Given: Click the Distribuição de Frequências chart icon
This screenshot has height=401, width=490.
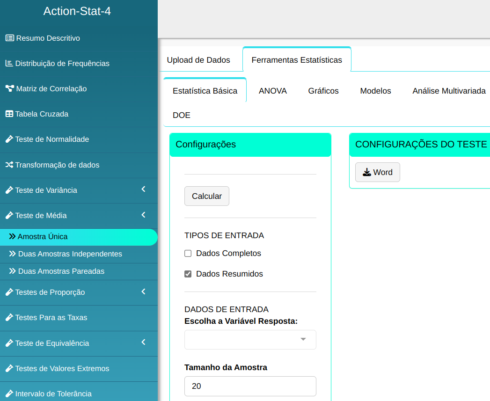Looking at the screenshot, I should point(9,63).
